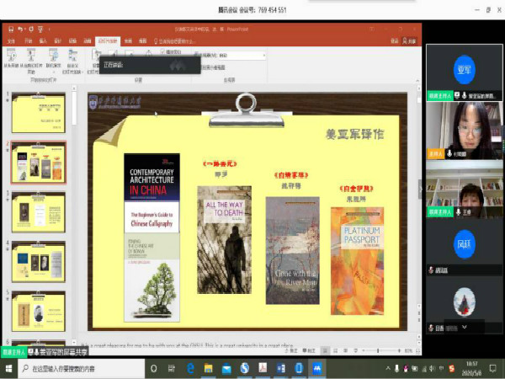505x379 pixels.
Task: Click the PowerPoint zoom slider
Action: [x=380, y=350]
